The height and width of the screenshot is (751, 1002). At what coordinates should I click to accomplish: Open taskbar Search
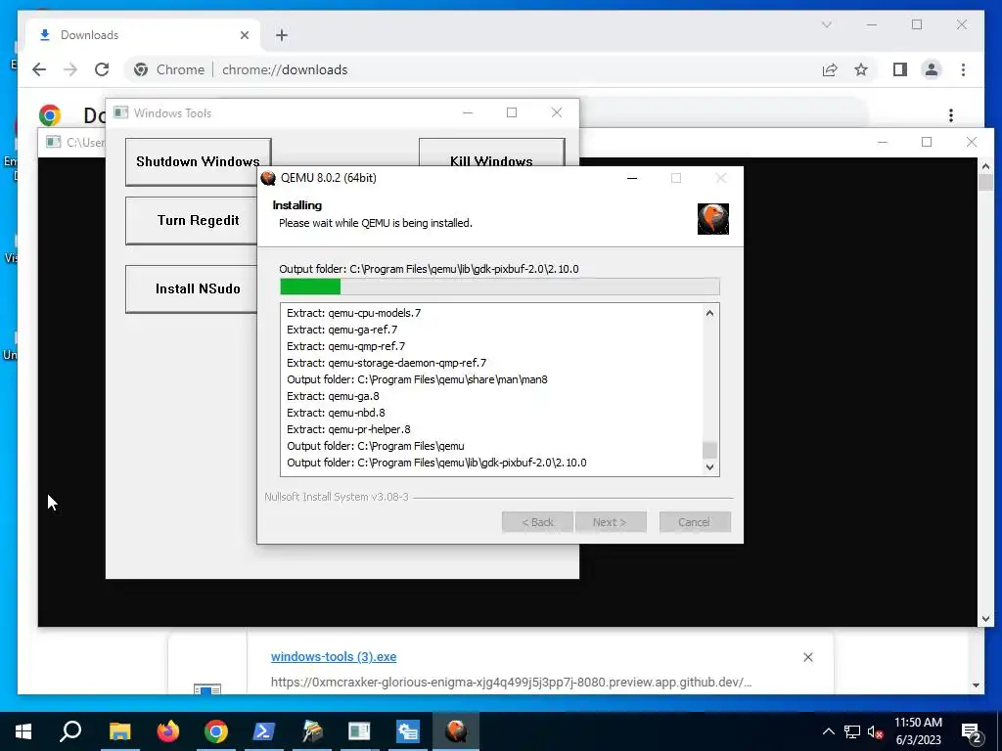click(x=70, y=731)
